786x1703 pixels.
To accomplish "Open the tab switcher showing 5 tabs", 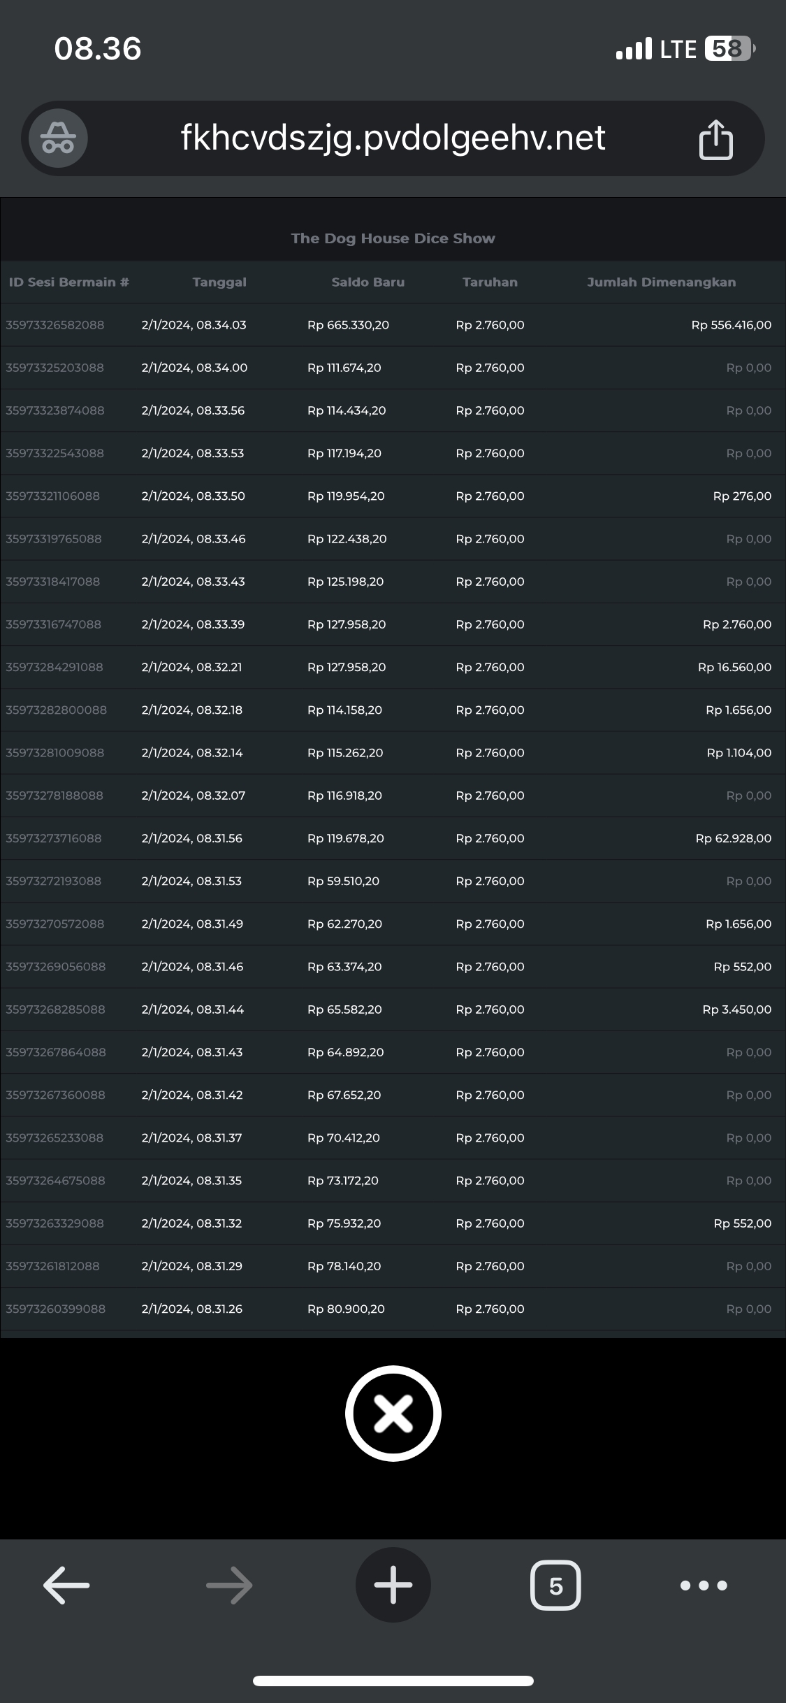I will pyautogui.click(x=555, y=1585).
